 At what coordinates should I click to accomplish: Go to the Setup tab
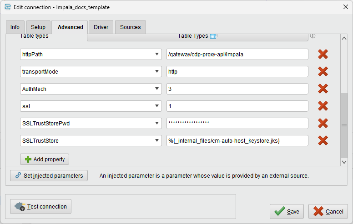tap(38, 27)
